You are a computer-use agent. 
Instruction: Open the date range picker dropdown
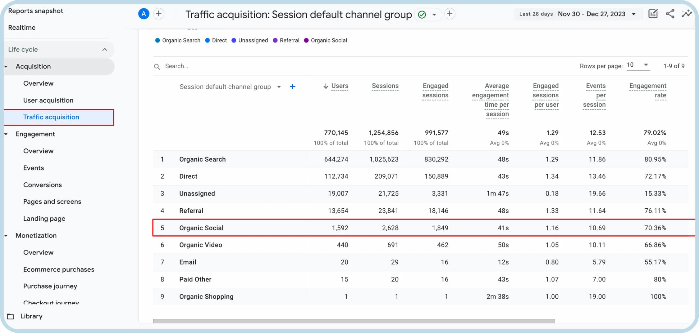pyautogui.click(x=633, y=14)
